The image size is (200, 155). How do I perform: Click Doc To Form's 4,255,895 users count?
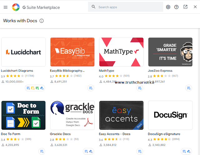pyautogui.click(x=10, y=145)
